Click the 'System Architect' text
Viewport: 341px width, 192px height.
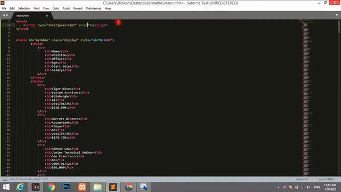[66, 92]
